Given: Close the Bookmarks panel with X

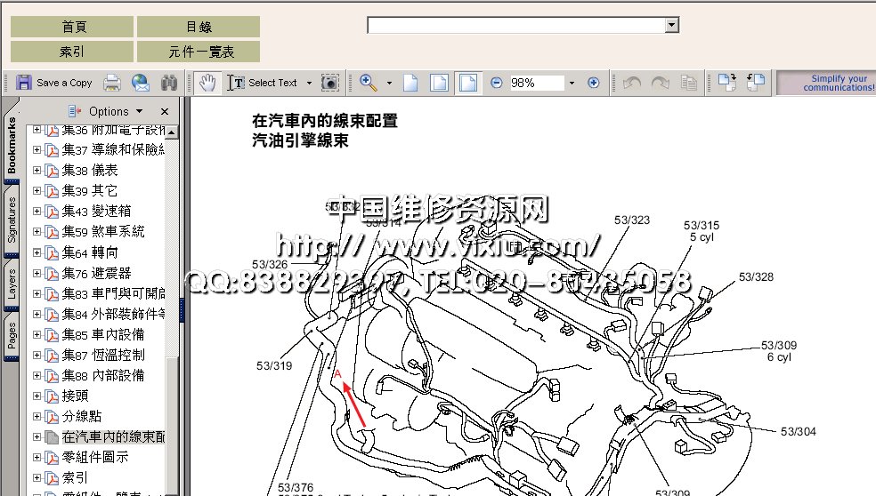Looking at the screenshot, I should coord(164,111).
